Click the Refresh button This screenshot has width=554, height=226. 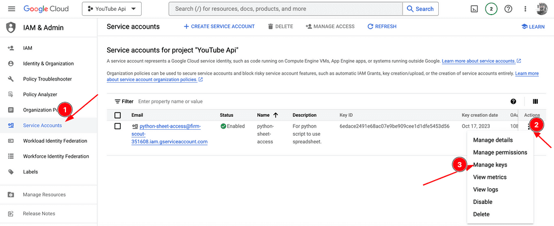(x=382, y=26)
